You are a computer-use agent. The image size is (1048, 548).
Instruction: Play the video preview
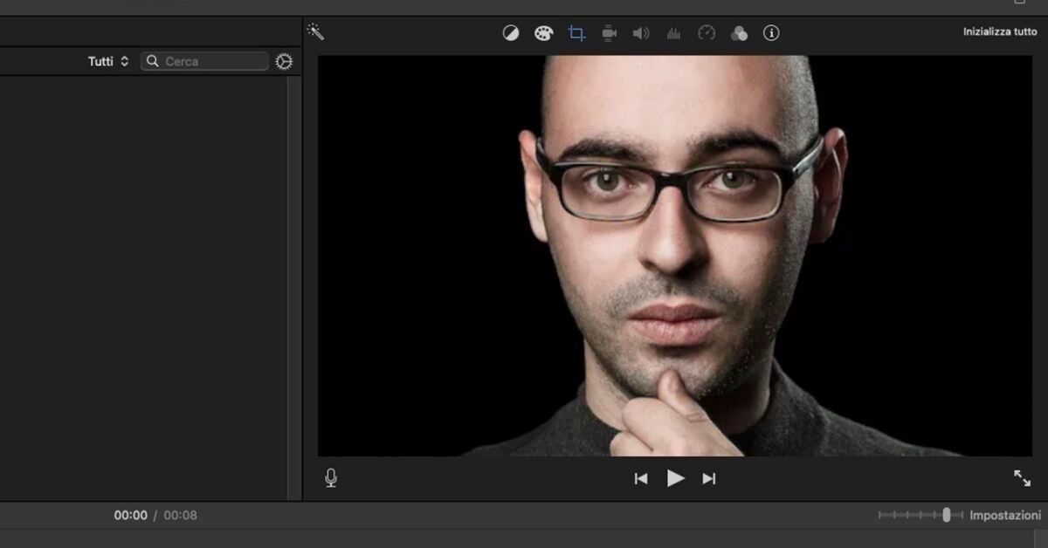(675, 477)
